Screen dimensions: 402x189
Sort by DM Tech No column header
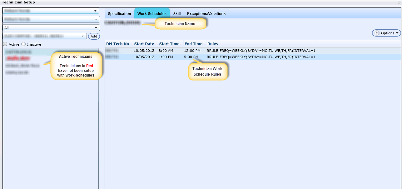coord(117,44)
